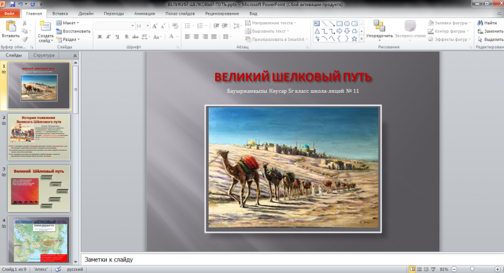Open the Раздел section dropdown
This screenshot has width=504, height=273.
pos(68,39)
